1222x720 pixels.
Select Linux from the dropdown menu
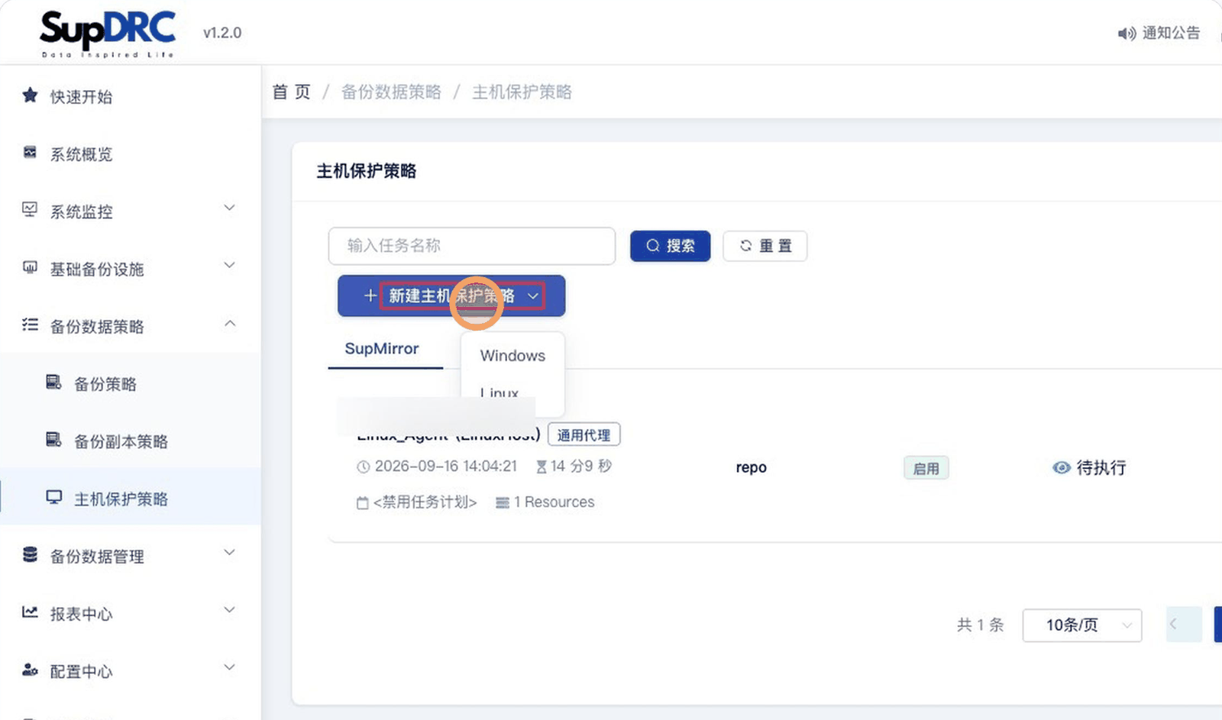coord(499,393)
